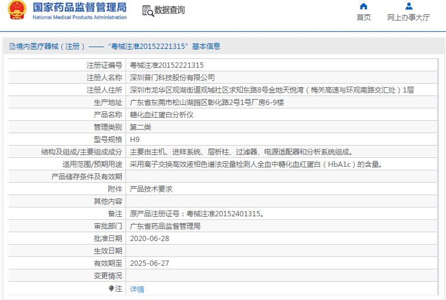Click the 网上办事大厅 user icon
446x300 pixels.
[x=409, y=6]
